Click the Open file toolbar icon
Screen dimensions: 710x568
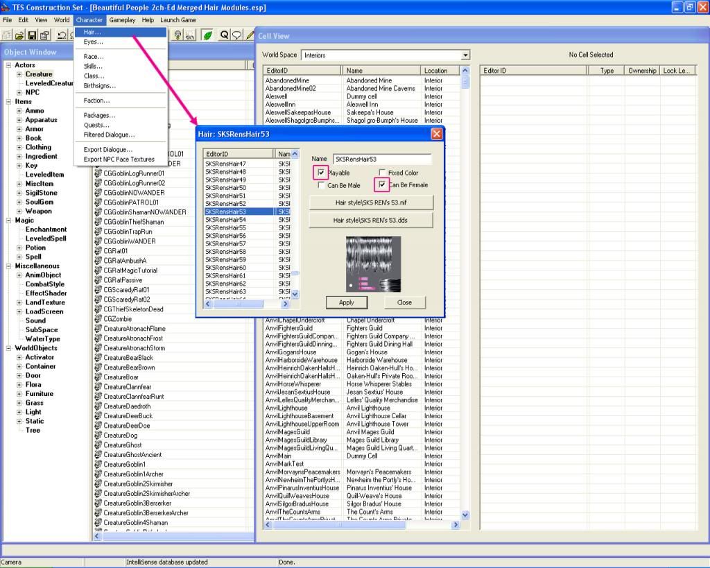(19, 35)
